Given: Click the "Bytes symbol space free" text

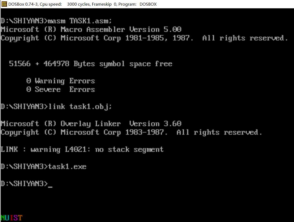Looking at the screenshot, I should 123,64.
